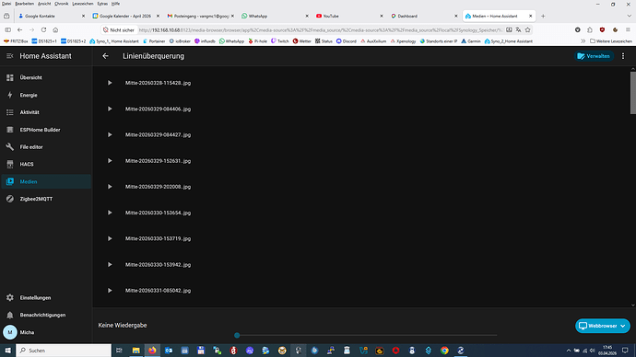Select file name Mitte-20260330-153942..jpg

coord(158,265)
